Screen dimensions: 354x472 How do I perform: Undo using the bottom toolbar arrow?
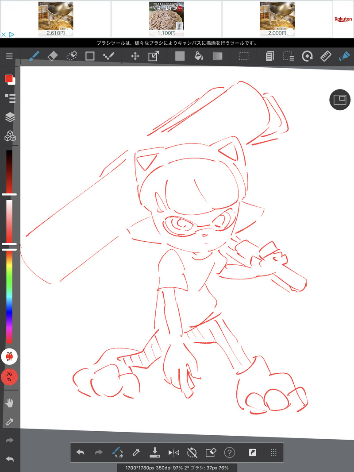point(80,452)
